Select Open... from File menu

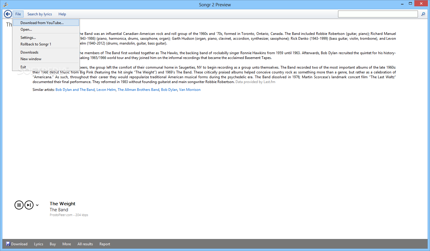46,29
